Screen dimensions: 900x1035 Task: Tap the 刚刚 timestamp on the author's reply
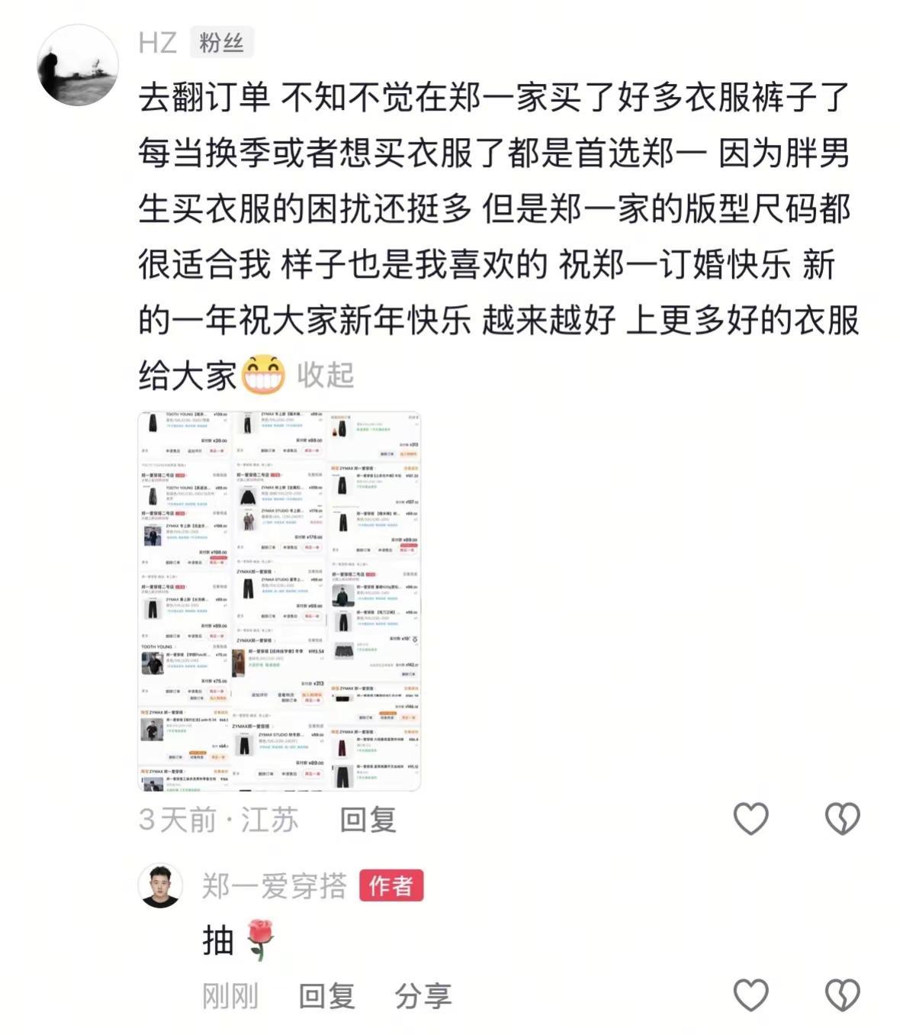tap(230, 995)
